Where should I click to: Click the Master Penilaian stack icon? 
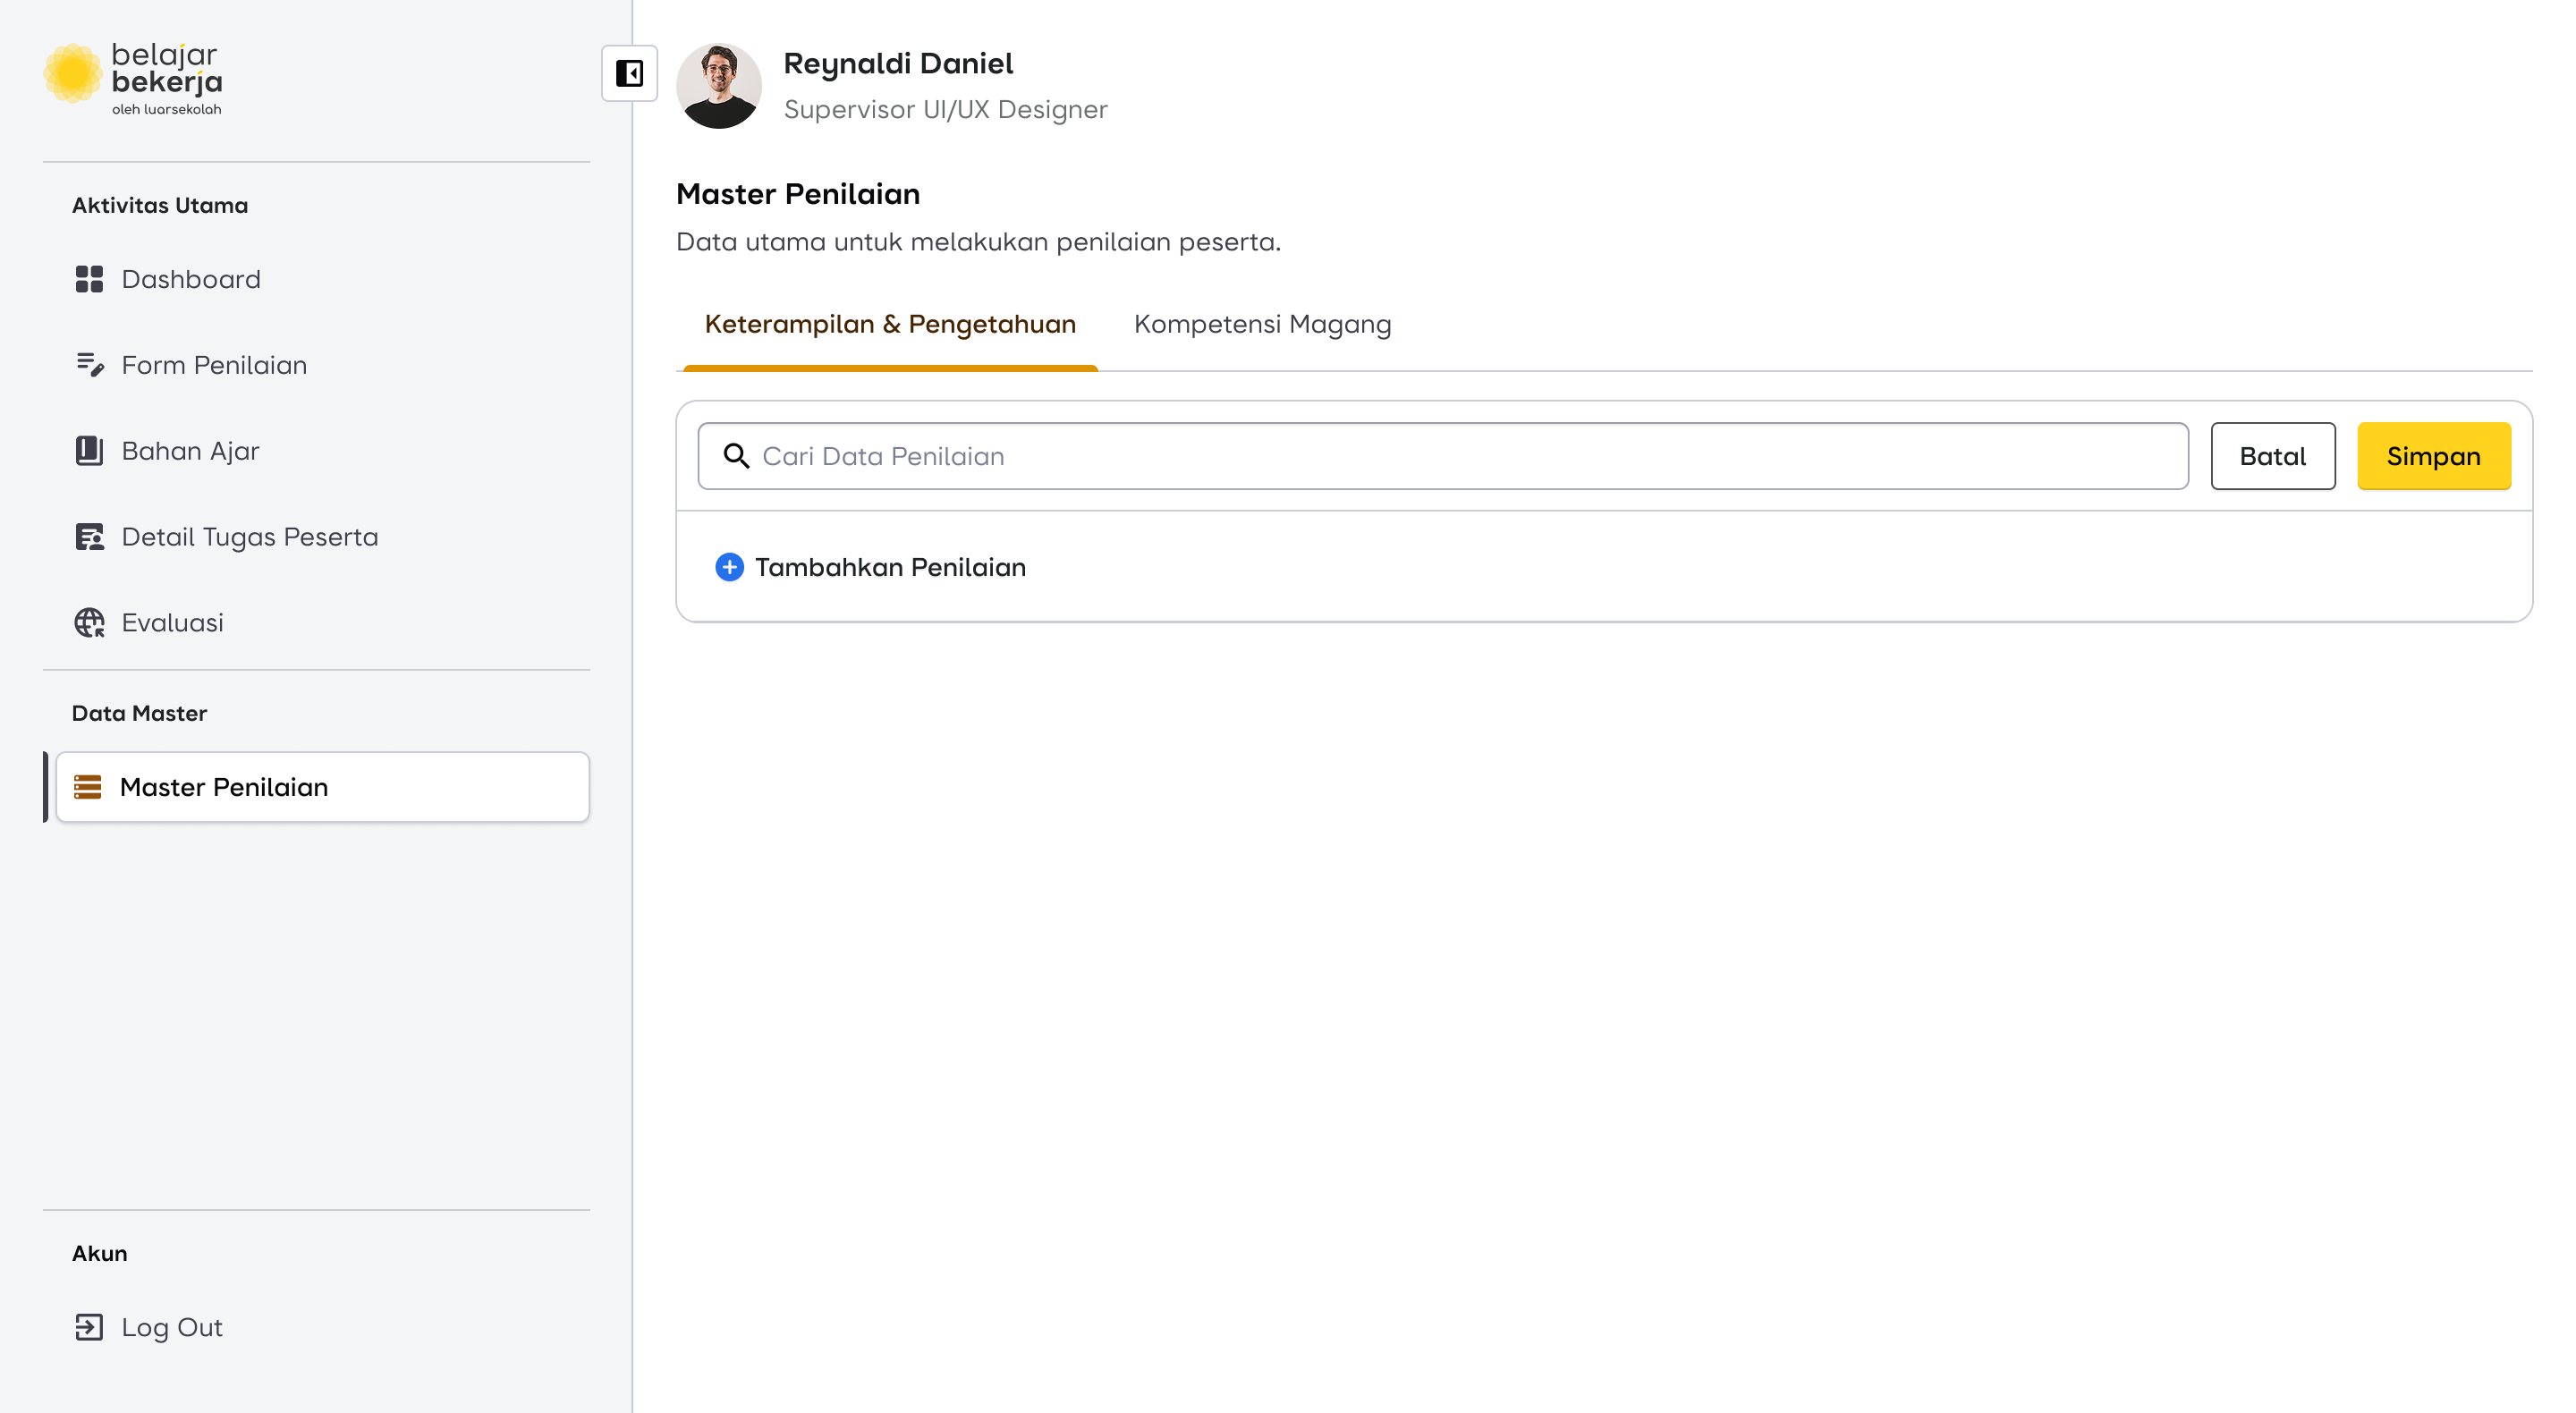88,787
